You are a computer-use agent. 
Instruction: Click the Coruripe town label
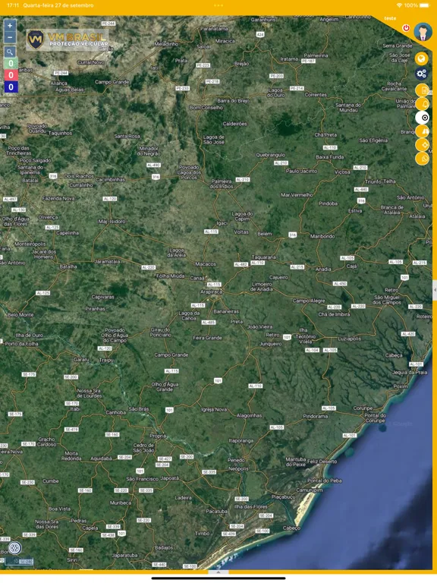(363, 408)
